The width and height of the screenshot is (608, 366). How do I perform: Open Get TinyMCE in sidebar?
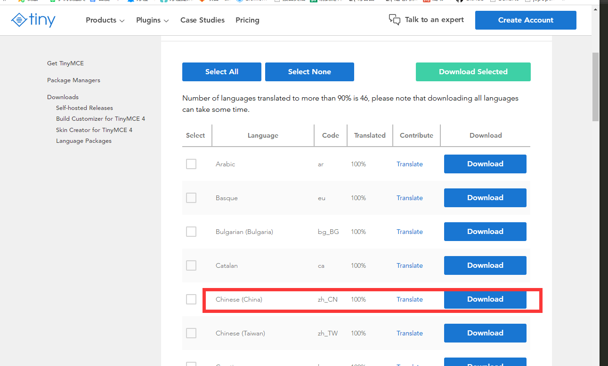pos(65,63)
